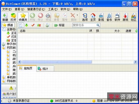
Task: Switch to the 起始页 tab
Action: click(x=27, y=68)
